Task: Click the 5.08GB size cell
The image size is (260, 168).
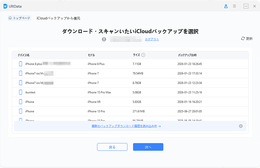Action: click(x=137, y=92)
